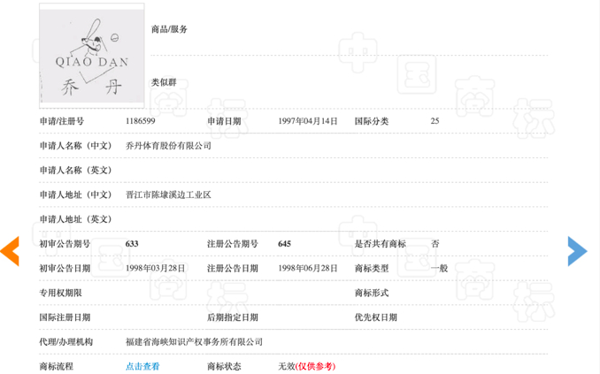Select trademark status 无效(仅供参考)
This screenshot has height=374, width=600.
307,366
